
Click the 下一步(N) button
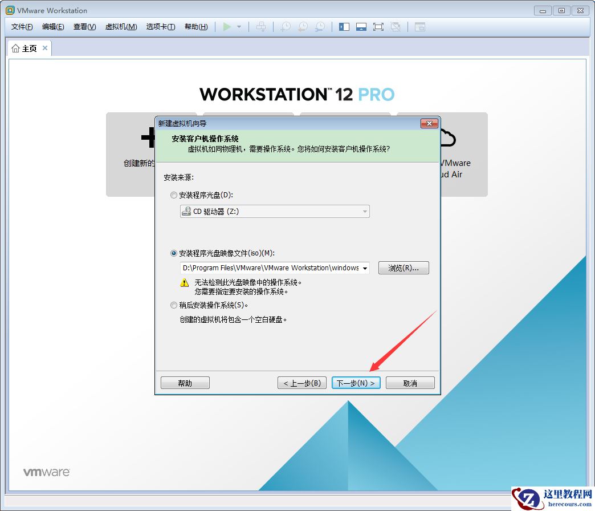pos(356,383)
